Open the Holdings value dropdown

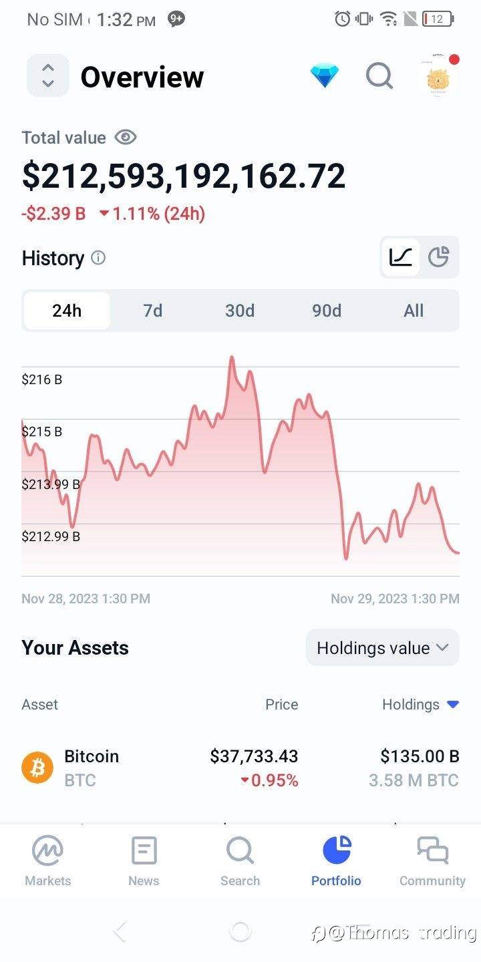point(383,647)
